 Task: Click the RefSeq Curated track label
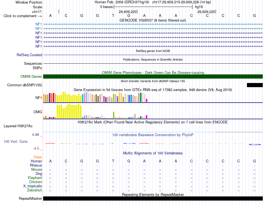tap(29, 55)
